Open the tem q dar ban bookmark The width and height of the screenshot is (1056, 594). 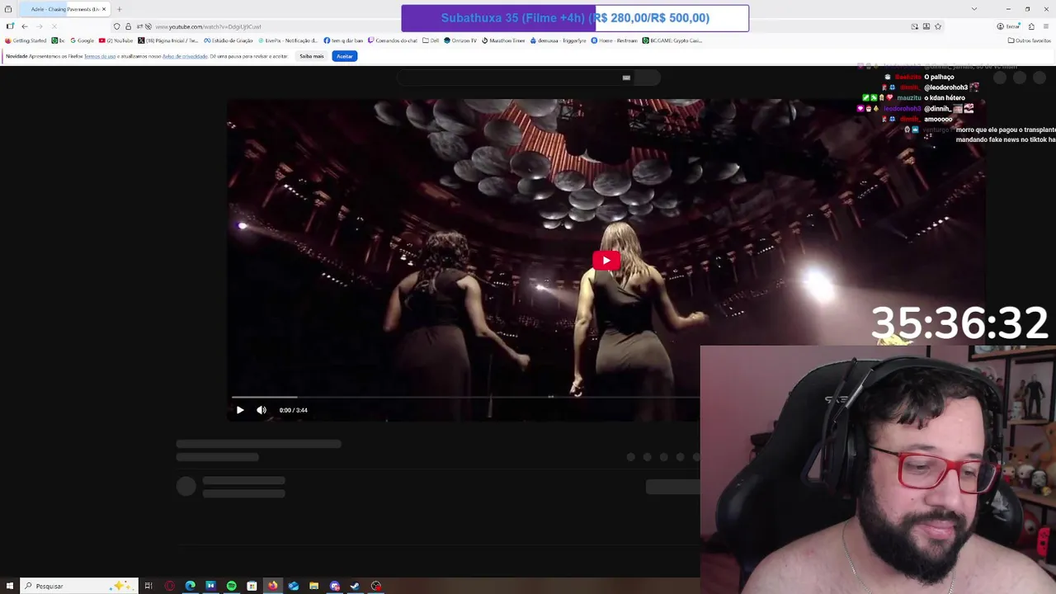(x=343, y=40)
